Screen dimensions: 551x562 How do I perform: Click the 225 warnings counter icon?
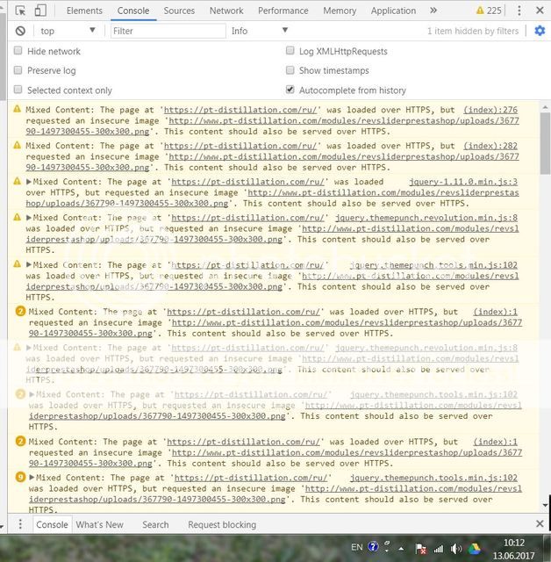(x=489, y=11)
